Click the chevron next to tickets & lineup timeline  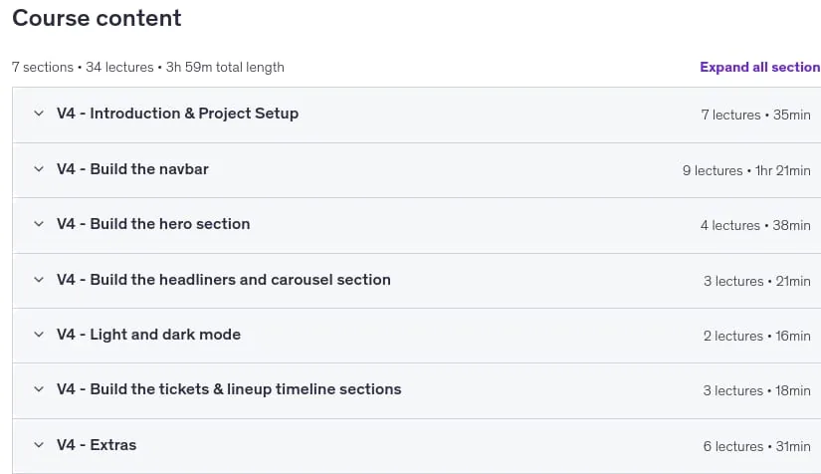click(39, 389)
